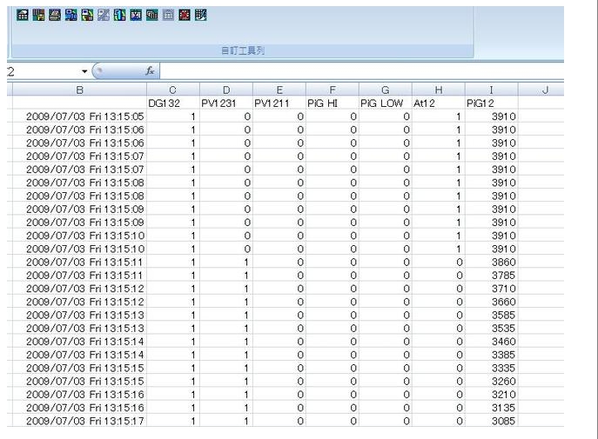The width and height of the screenshot is (598, 439).
Task: Select column C header
Action: pos(172,90)
